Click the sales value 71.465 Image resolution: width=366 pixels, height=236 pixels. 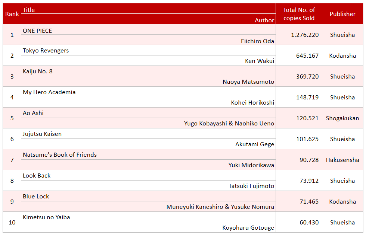click(x=309, y=201)
